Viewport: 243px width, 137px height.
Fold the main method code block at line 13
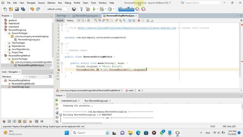point(62,63)
